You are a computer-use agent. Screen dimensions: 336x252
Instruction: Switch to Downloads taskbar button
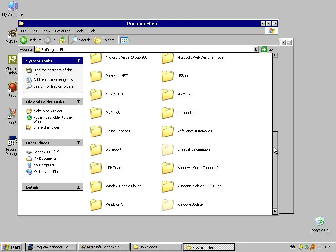[x=157, y=247]
